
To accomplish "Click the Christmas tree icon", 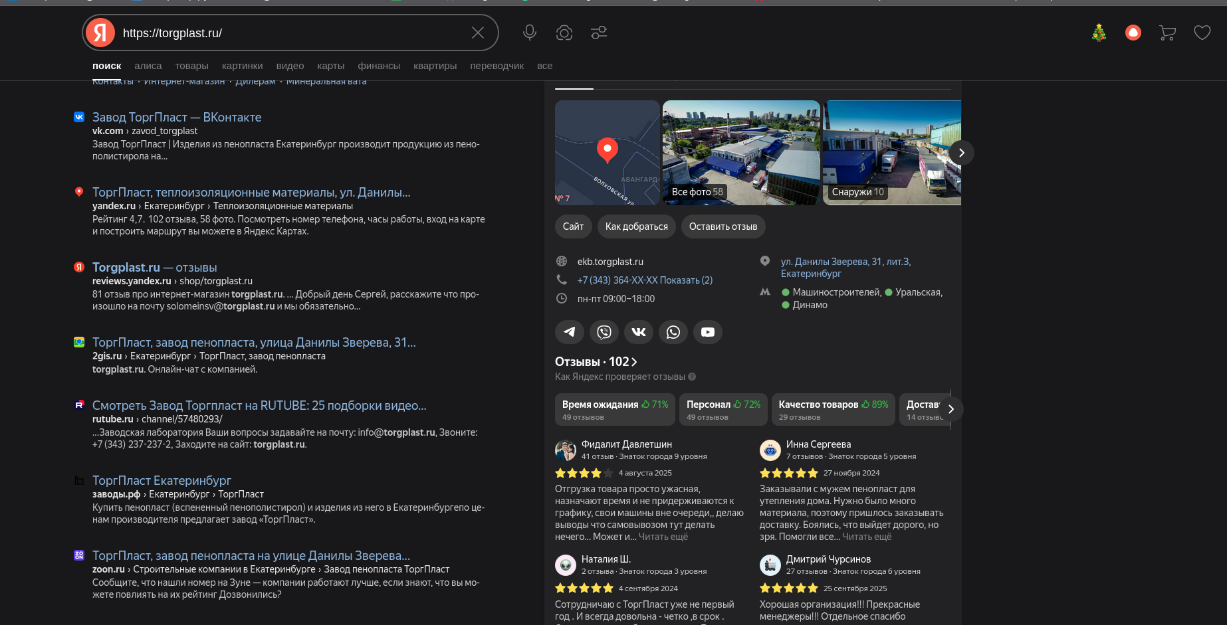I will 1099,33.
